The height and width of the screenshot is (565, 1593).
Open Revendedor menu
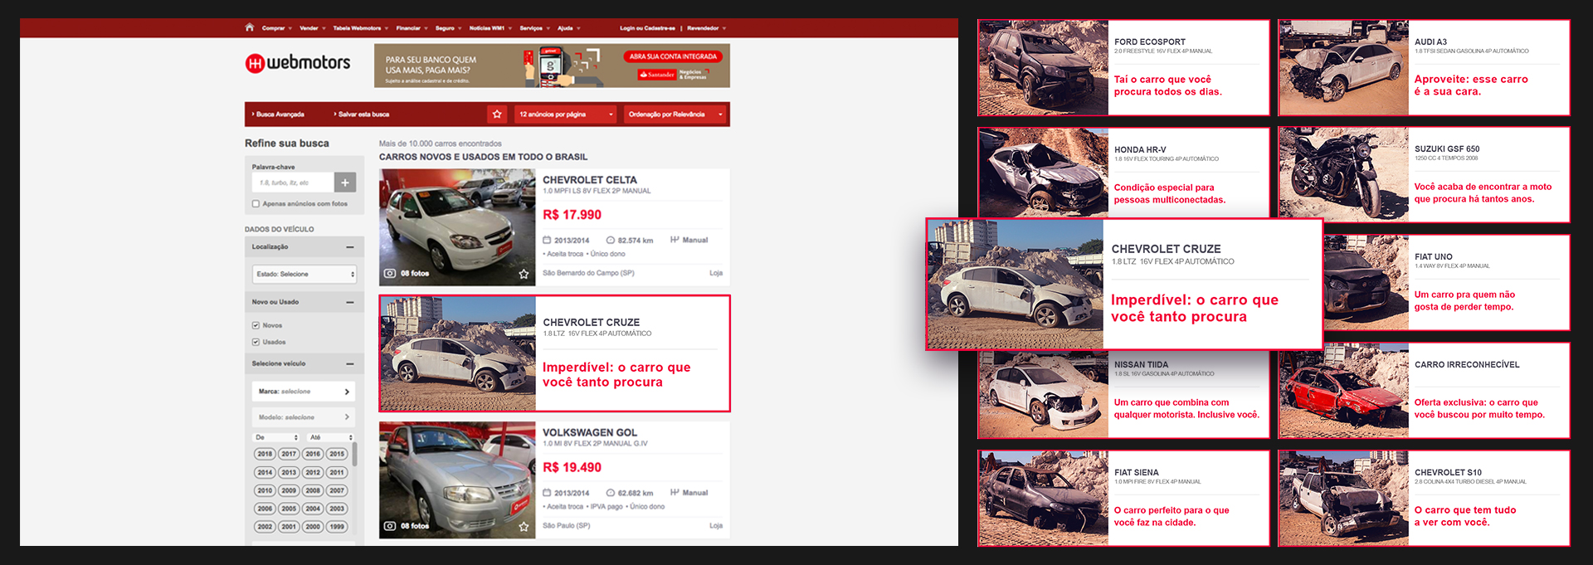[x=706, y=28]
